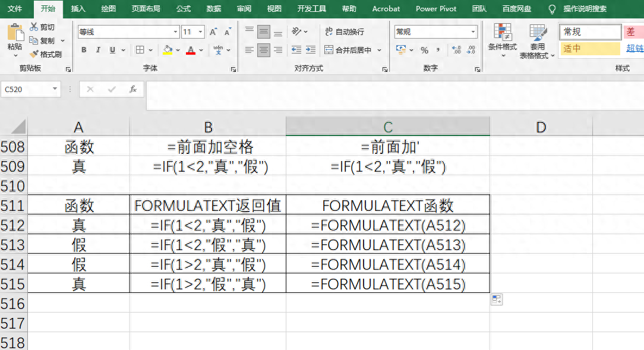Apply borders with the borders icon

140,50
